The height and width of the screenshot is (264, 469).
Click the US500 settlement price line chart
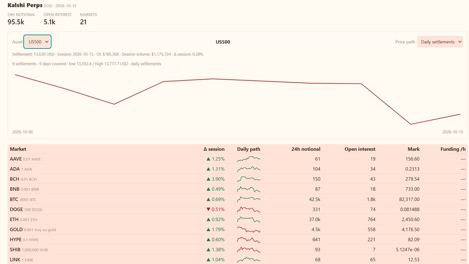point(238,99)
